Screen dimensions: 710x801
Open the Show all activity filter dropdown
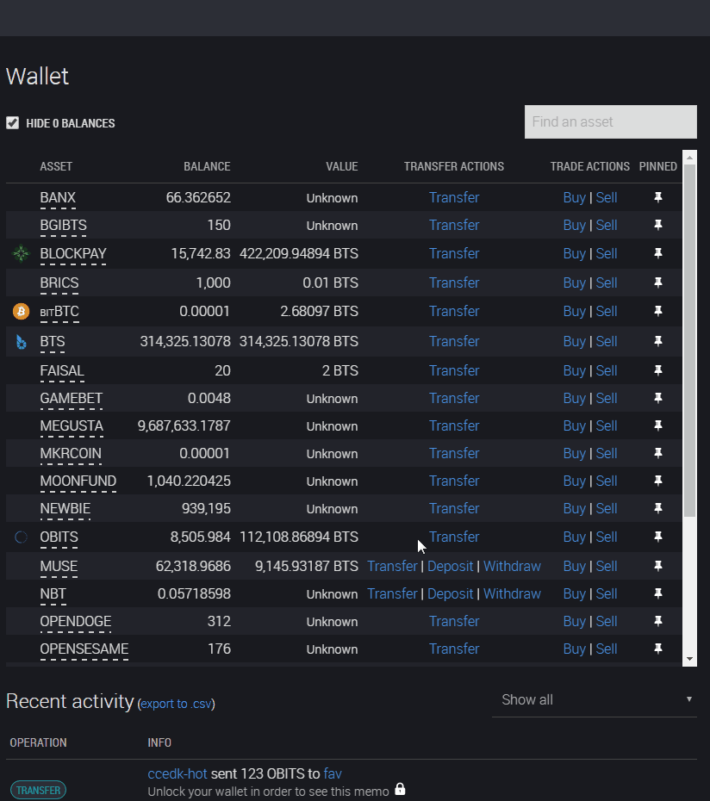(x=594, y=700)
